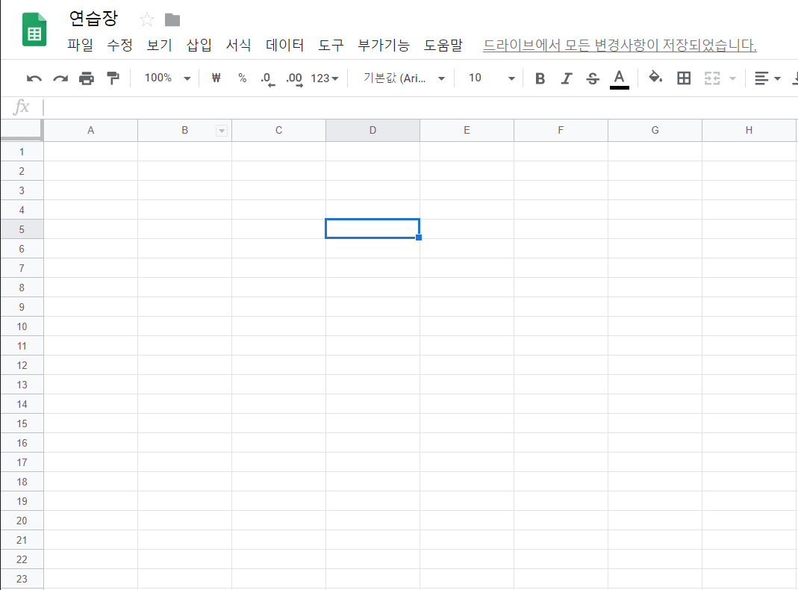Select row 5 header
The image size is (798, 590).
22,229
